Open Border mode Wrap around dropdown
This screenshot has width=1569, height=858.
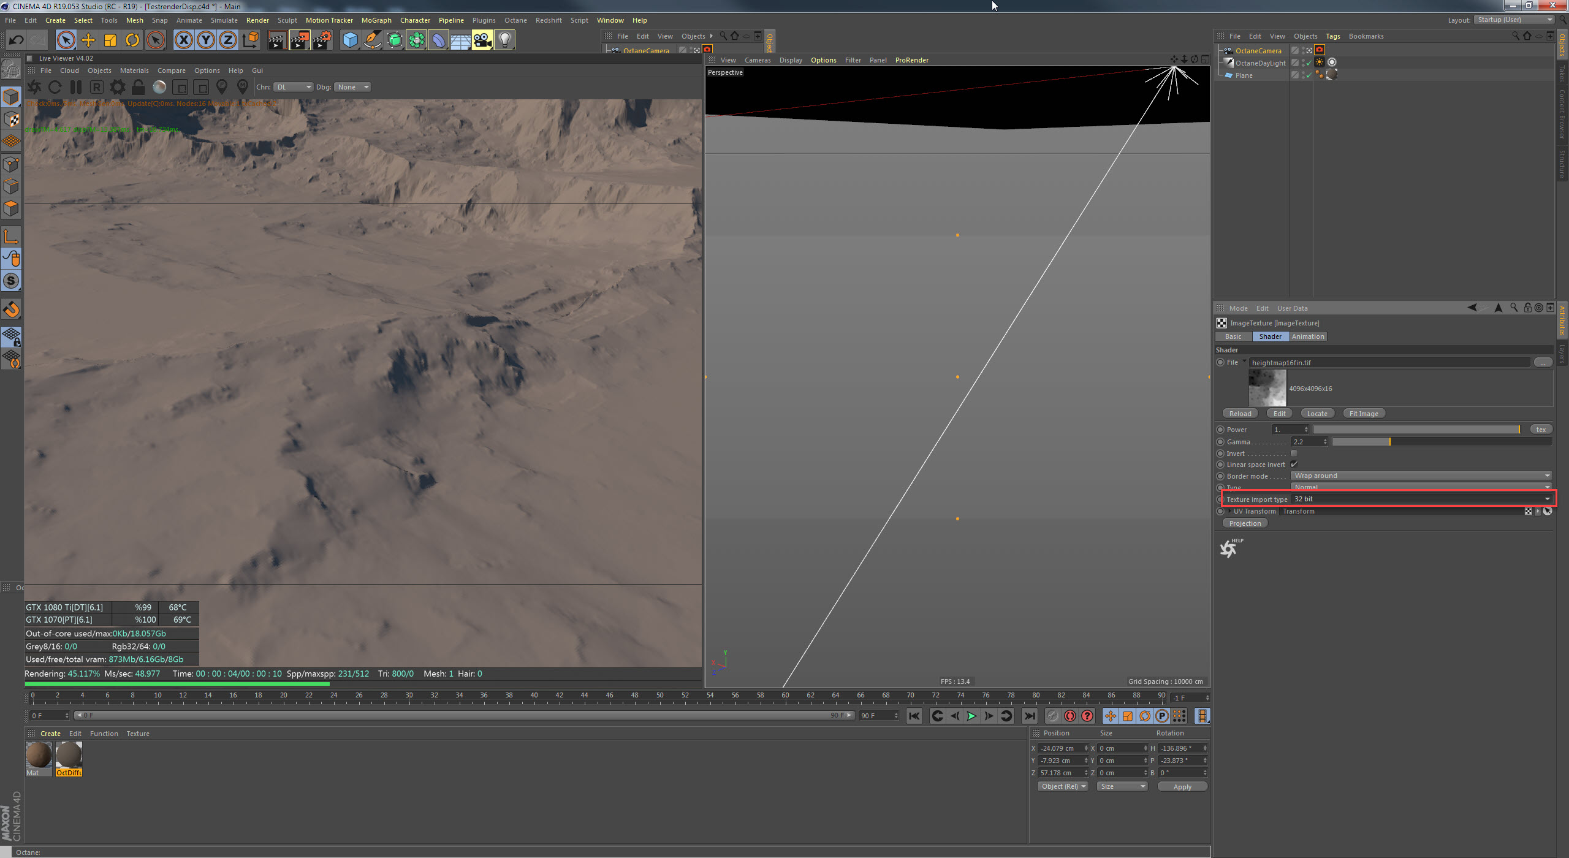point(1421,476)
